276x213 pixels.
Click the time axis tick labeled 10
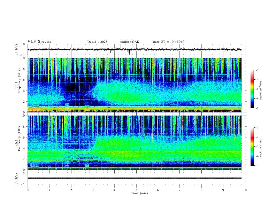[245, 190]
